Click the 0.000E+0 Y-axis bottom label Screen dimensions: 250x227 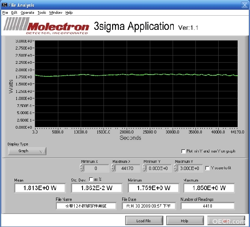pyautogui.click(x=24, y=127)
